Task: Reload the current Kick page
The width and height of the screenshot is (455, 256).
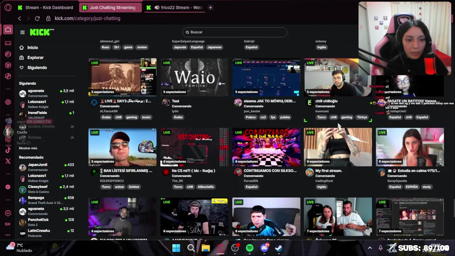Action: [x=37, y=18]
